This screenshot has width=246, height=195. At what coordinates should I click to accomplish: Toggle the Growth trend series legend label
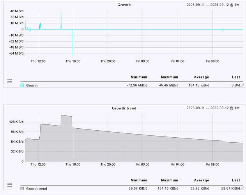(36, 189)
